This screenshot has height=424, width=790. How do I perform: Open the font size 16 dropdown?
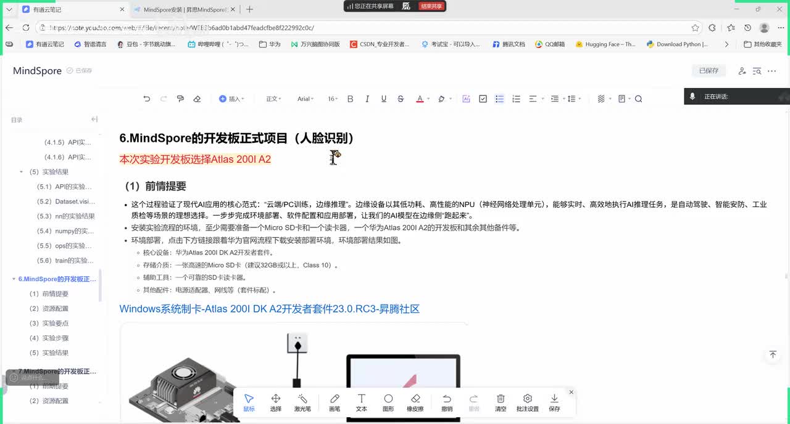[x=333, y=99]
